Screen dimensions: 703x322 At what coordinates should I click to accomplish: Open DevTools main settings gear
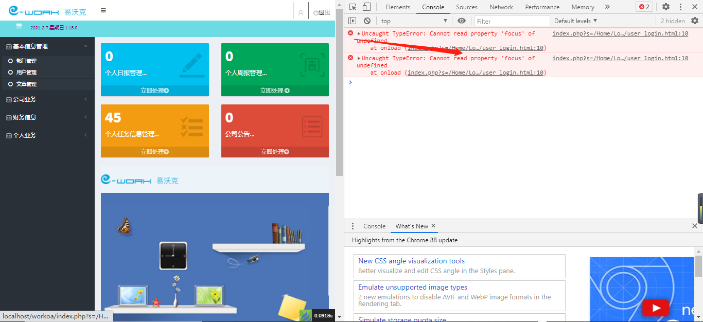(x=666, y=7)
